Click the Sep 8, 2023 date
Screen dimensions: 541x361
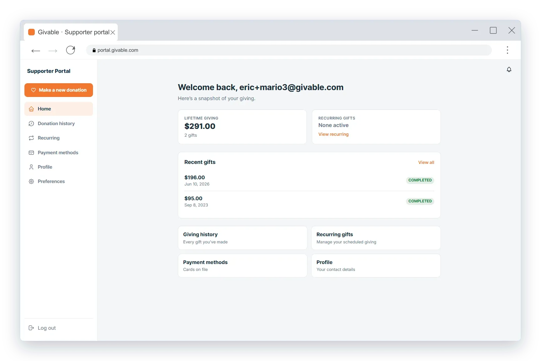[196, 205]
